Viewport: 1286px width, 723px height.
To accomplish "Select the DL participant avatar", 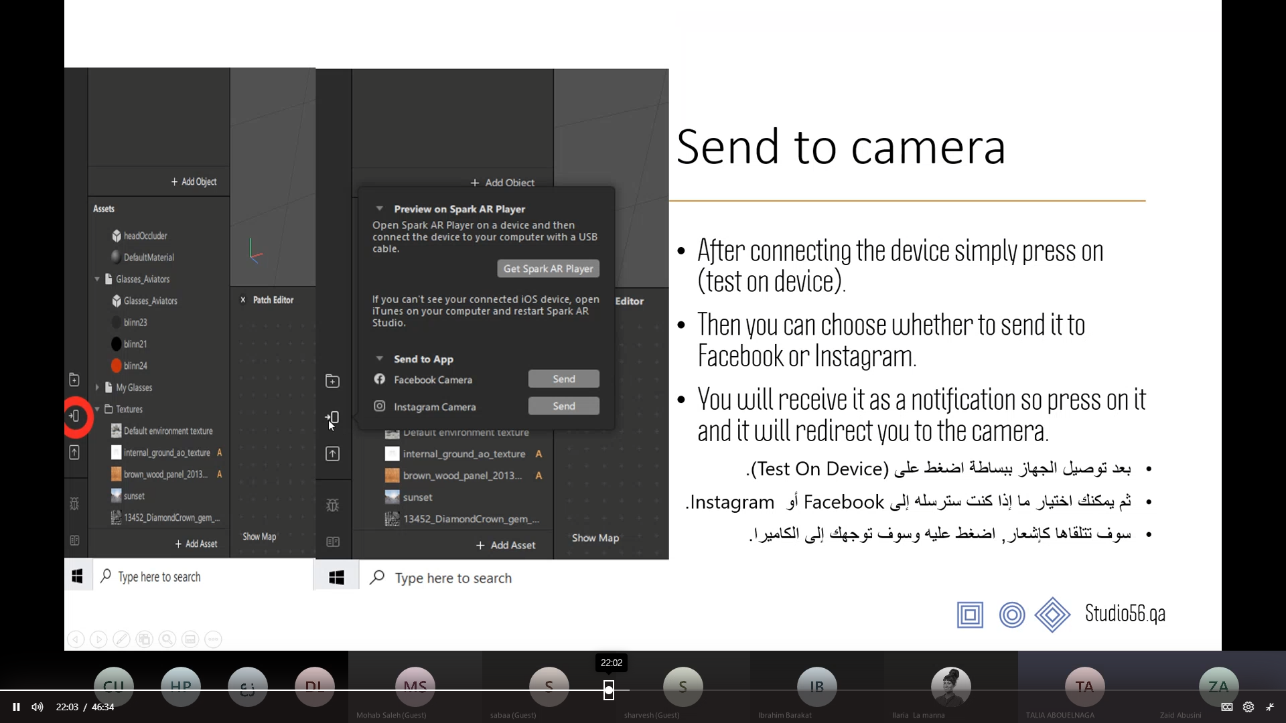I will click(x=315, y=686).
